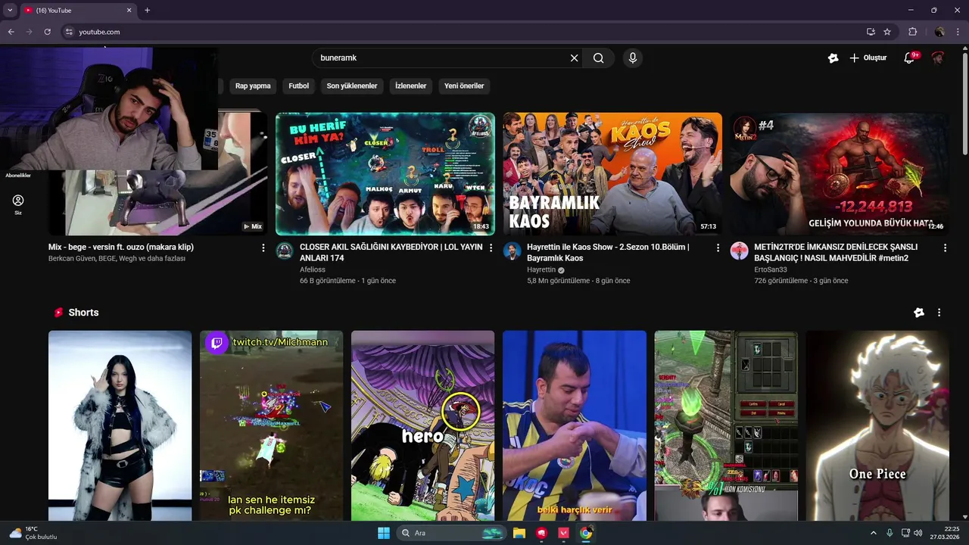Open the hero anime short
This screenshot has height=545, width=969.
pyautogui.click(x=422, y=425)
